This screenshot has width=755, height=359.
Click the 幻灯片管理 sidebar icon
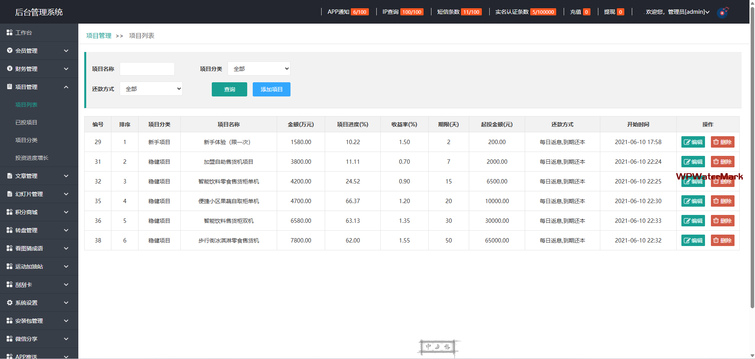click(x=9, y=194)
